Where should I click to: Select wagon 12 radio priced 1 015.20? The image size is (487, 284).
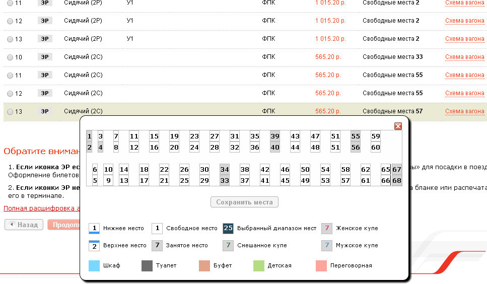point(10,21)
